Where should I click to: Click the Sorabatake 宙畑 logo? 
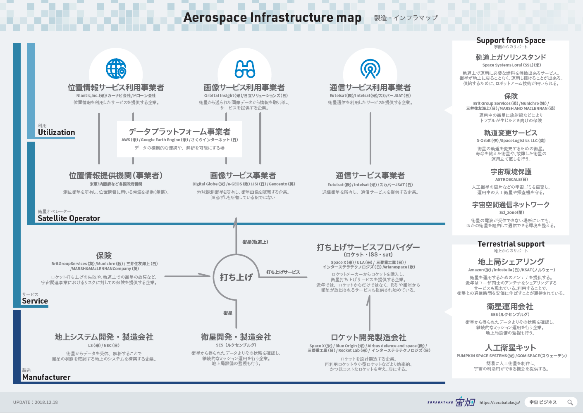(452, 402)
